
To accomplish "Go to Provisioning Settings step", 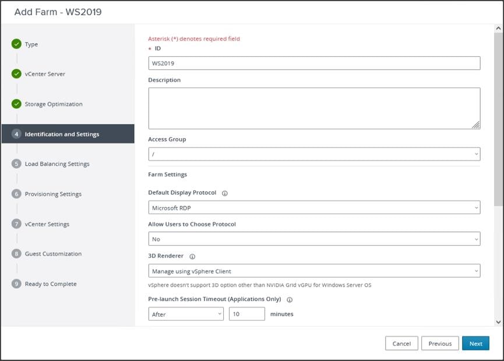I will click(53, 194).
